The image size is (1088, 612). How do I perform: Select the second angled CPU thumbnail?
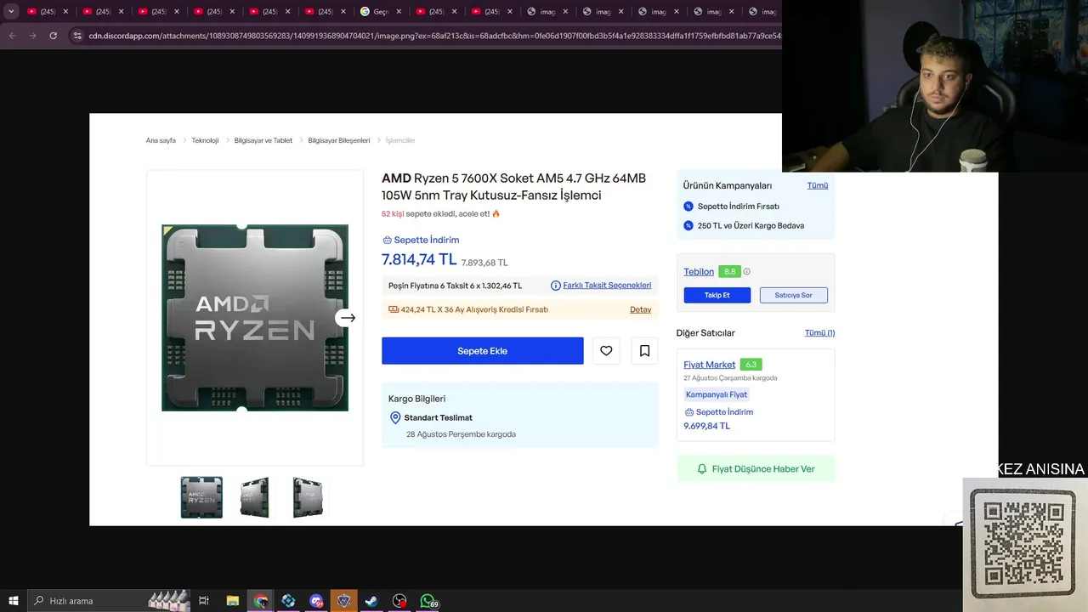coord(254,497)
